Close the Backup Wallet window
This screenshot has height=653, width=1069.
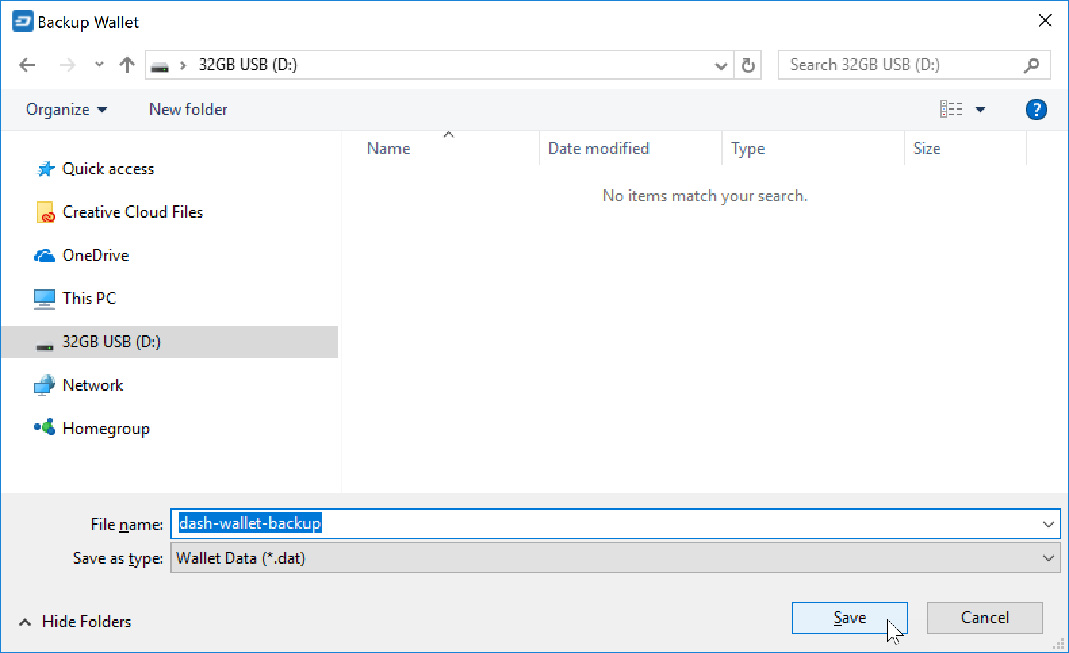click(1045, 21)
